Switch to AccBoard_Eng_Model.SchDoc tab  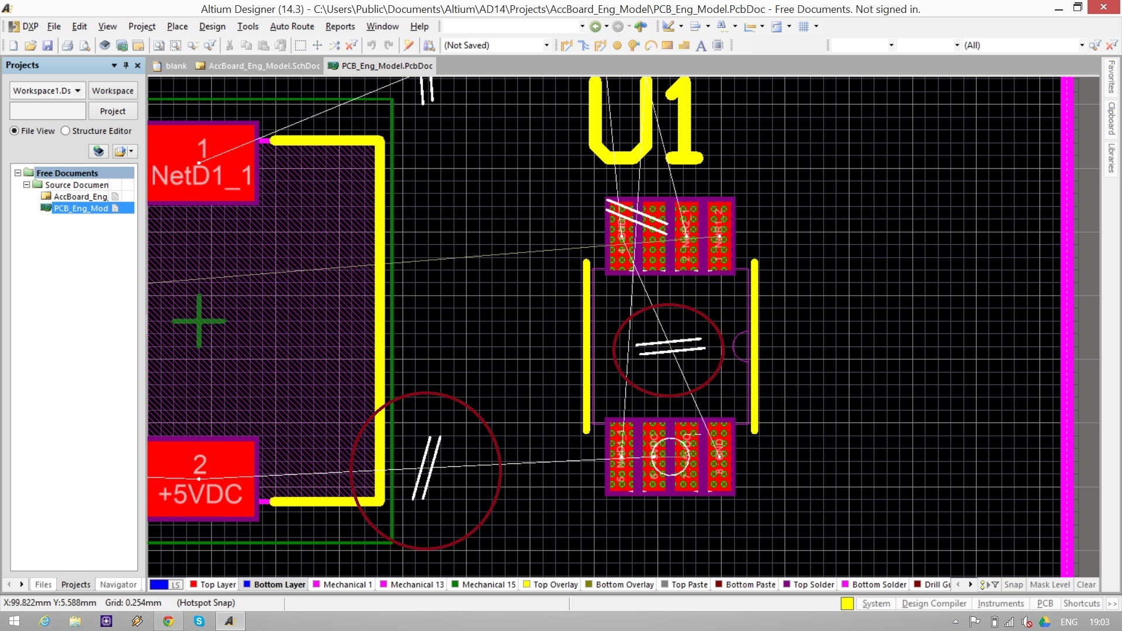258,66
